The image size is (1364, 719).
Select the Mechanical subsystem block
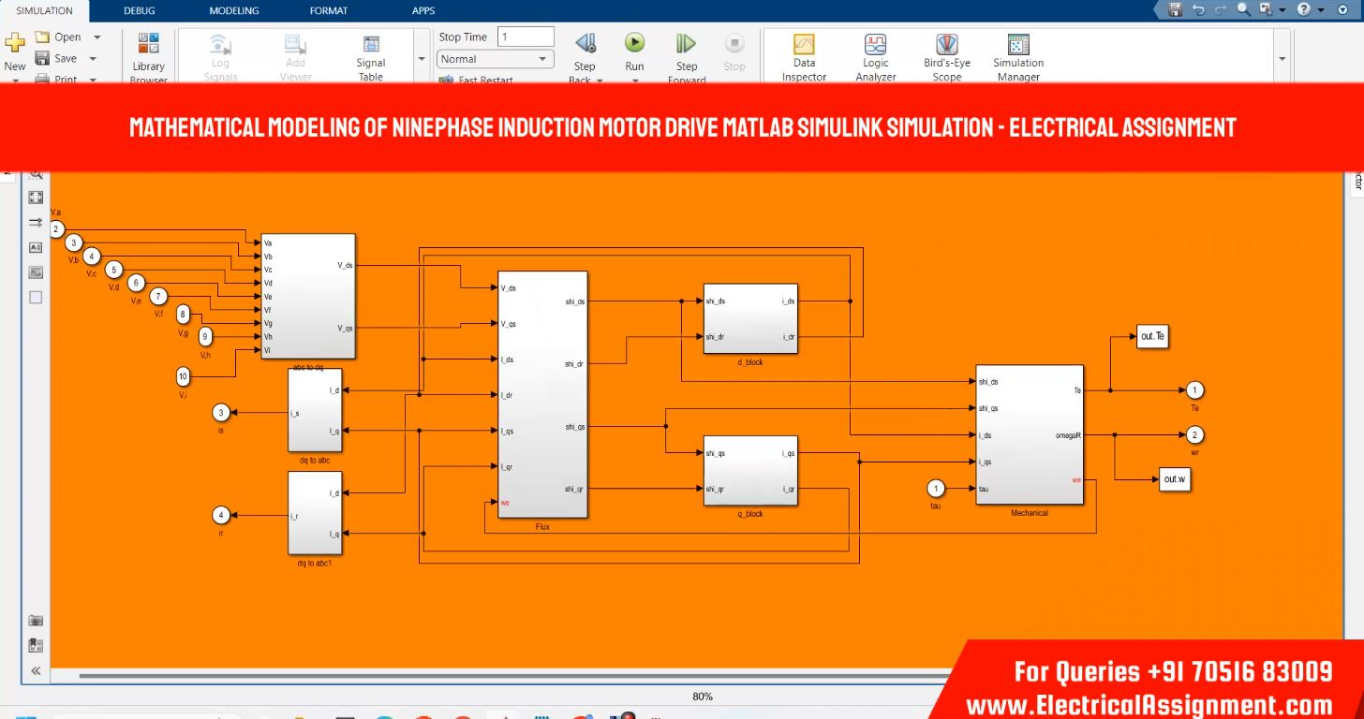(1029, 435)
